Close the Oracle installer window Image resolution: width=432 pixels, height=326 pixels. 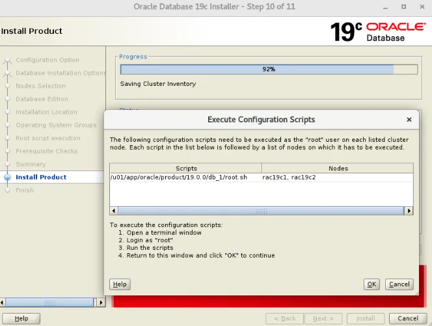coord(422,7)
